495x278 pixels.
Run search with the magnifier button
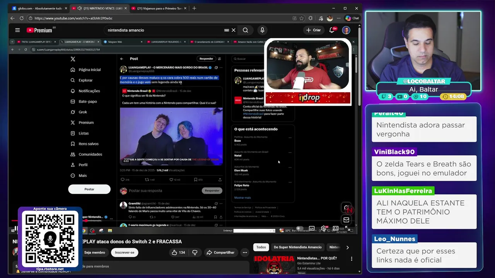pos(246,30)
